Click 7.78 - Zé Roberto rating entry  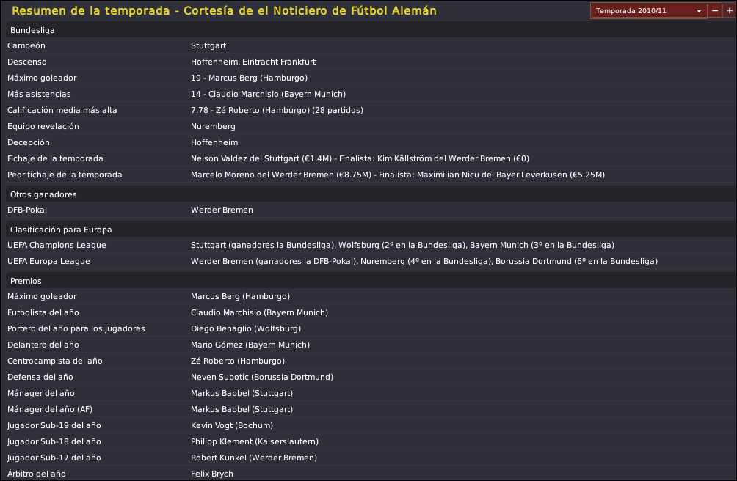coord(277,110)
